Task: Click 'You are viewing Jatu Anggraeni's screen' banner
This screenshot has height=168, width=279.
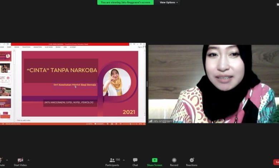Action: (126, 2)
